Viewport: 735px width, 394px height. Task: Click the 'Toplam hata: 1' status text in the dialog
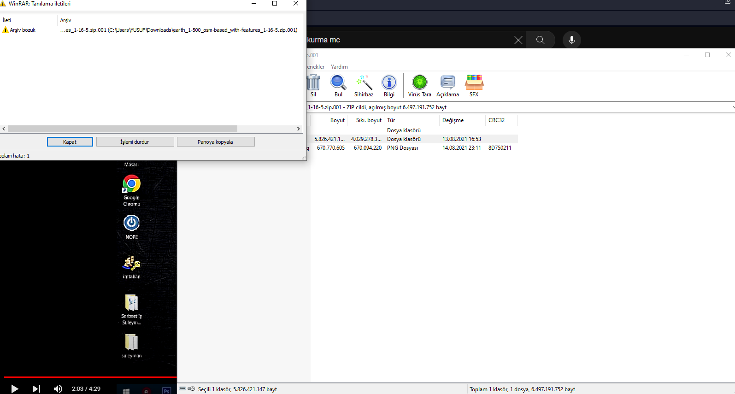coord(14,156)
